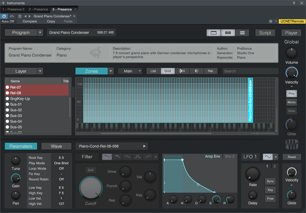
Task: Open the Program dropdown menu
Action: coord(40,32)
